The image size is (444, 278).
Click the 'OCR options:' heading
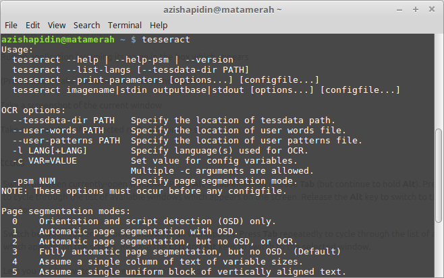click(x=31, y=110)
